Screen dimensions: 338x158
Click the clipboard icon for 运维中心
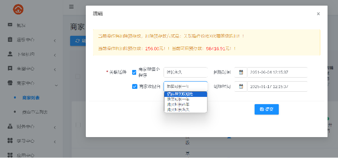(x=10, y=40)
